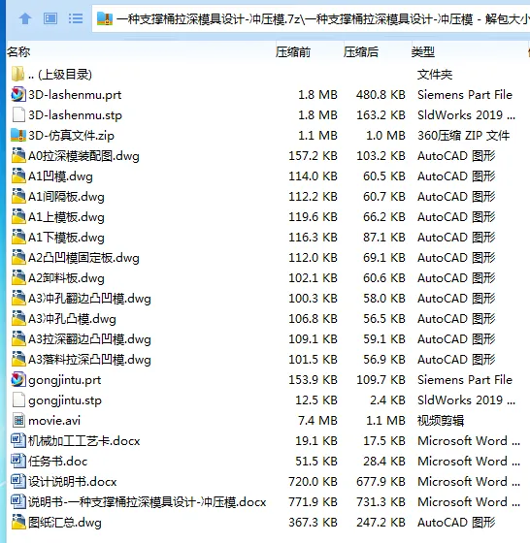The height and width of the screenshot is (543, 530).
Task: Select the file name A1间隔板.dwg
Action: pos(66,197)
